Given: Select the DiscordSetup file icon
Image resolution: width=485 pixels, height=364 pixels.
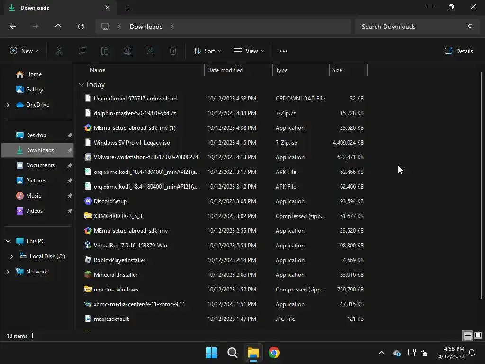Looking at the screenshot, I should tap(88, 201).
